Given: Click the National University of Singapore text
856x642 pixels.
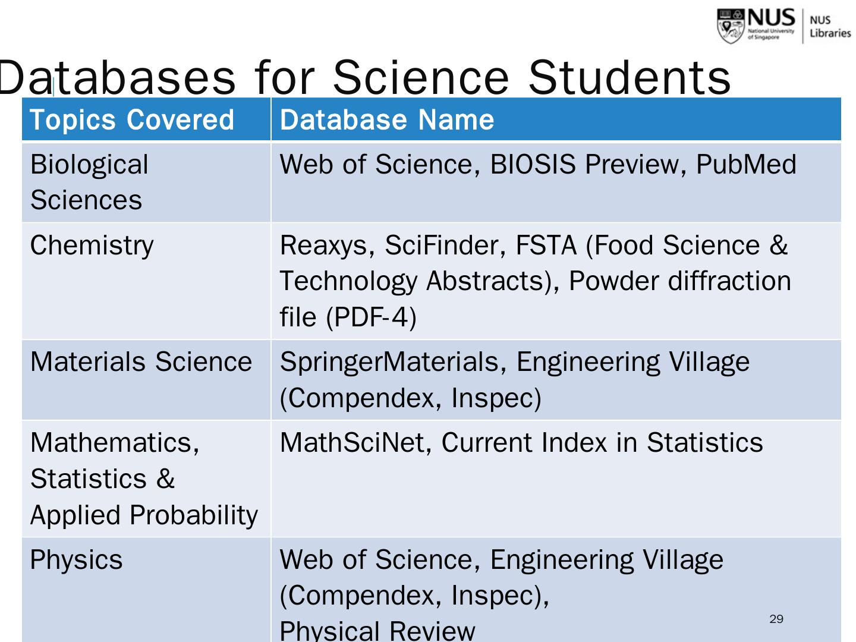Looking at the screenshot, I should click(x=770, y=33).
